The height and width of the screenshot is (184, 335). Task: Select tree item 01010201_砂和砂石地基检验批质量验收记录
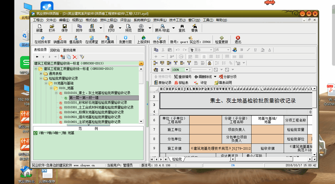coord(96,102)
